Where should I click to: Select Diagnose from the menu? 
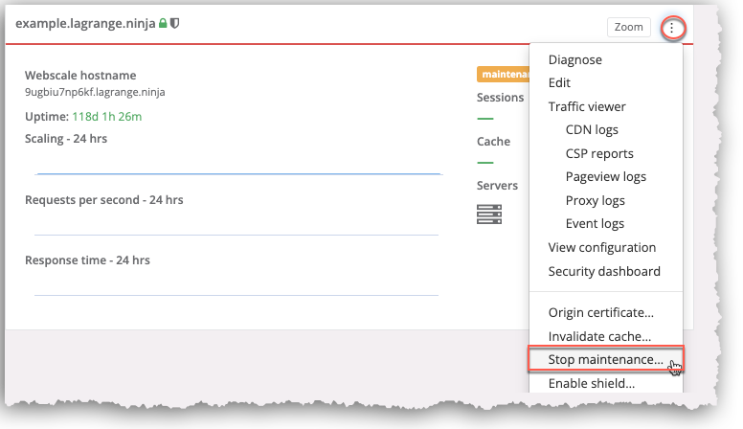pyautogui.click(x=574, y=59)
